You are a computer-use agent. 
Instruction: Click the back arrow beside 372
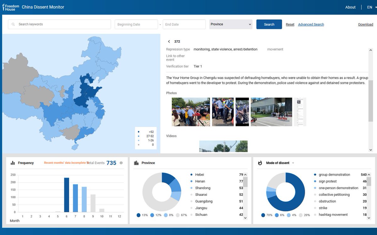(x=169, y=41)
